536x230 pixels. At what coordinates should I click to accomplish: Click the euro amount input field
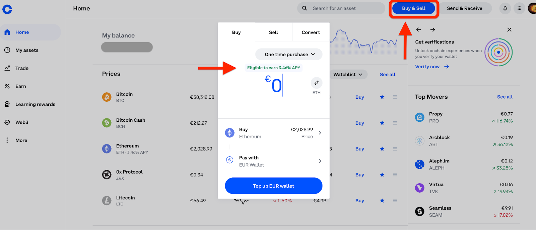coord(274,86)
